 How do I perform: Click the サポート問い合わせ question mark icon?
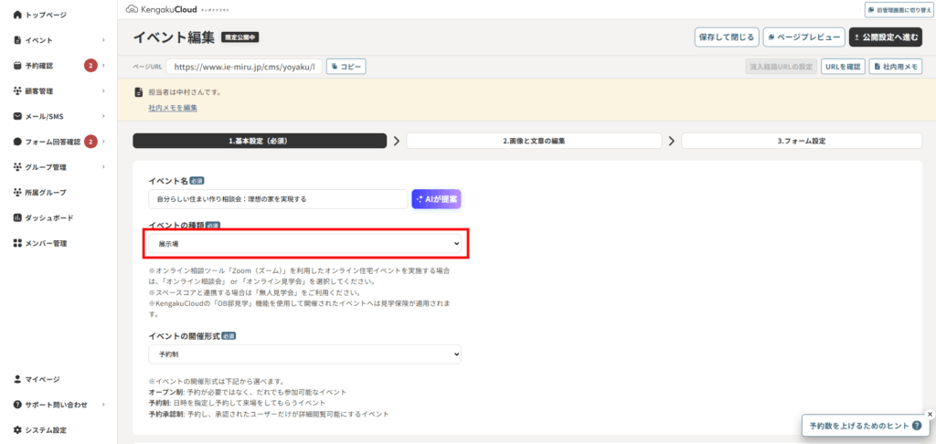[x=17, y=404]
